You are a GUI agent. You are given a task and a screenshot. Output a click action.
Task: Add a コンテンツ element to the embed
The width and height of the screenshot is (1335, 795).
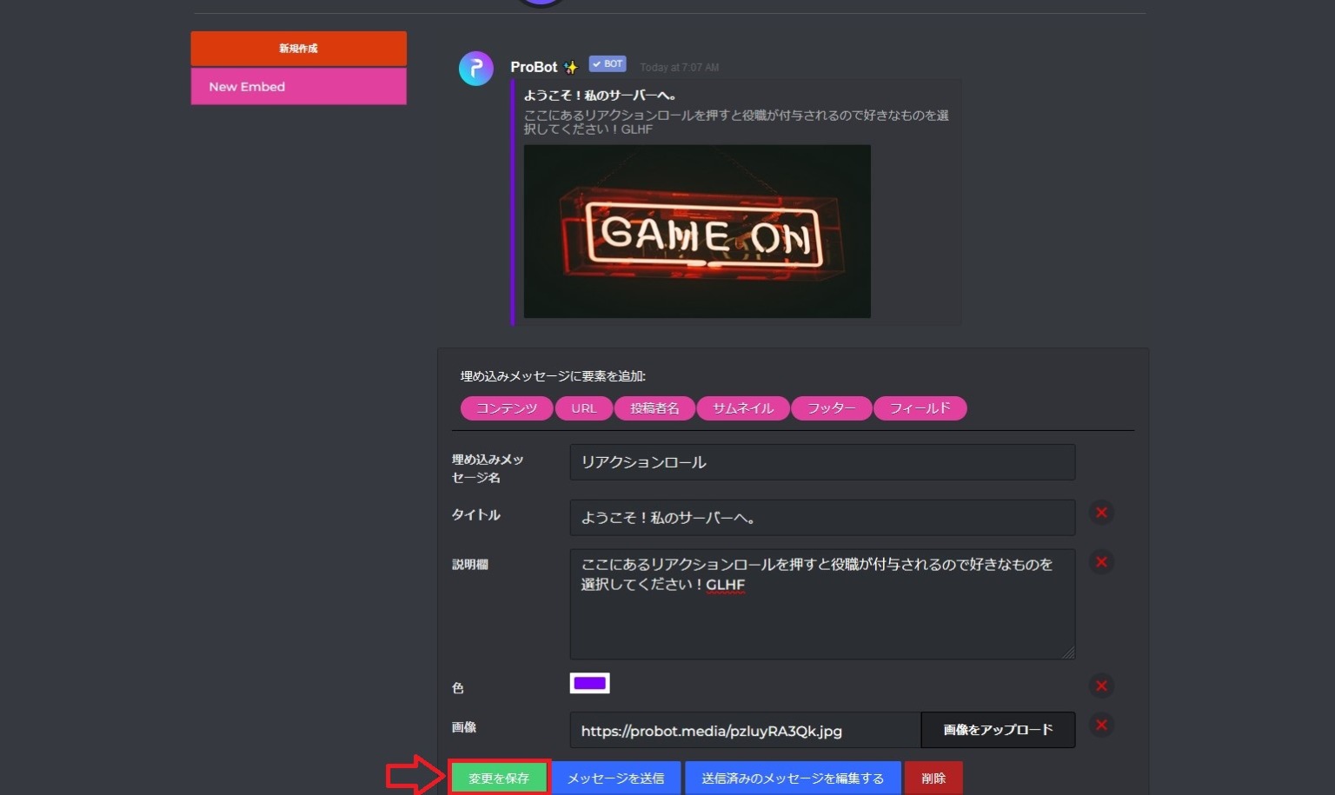(x=506, y=407)
